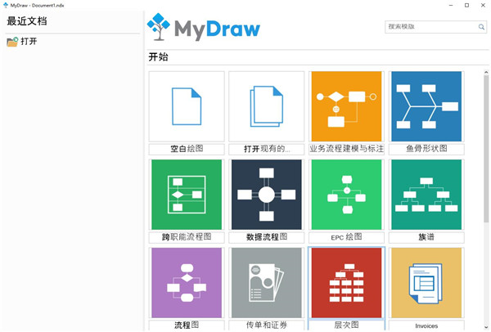
Task: Click the 业务流程建模与标注 label
Action: click(x=346, y=149)
